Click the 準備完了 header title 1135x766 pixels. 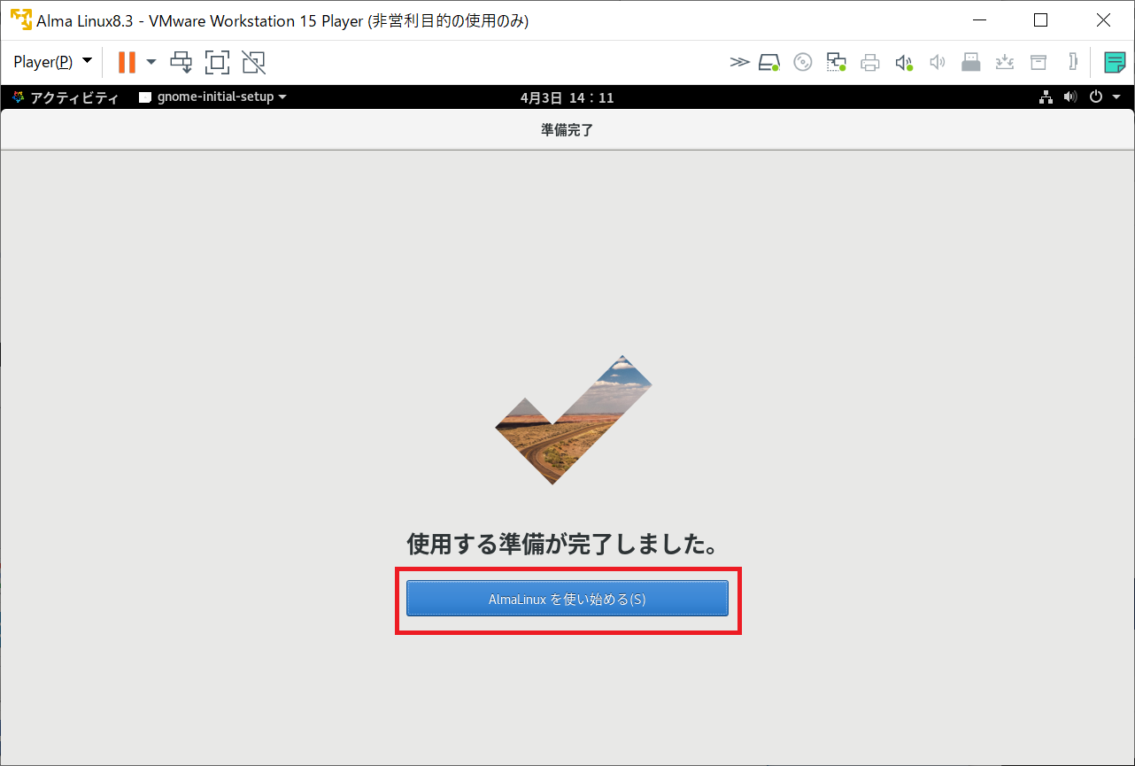(567, 130)
